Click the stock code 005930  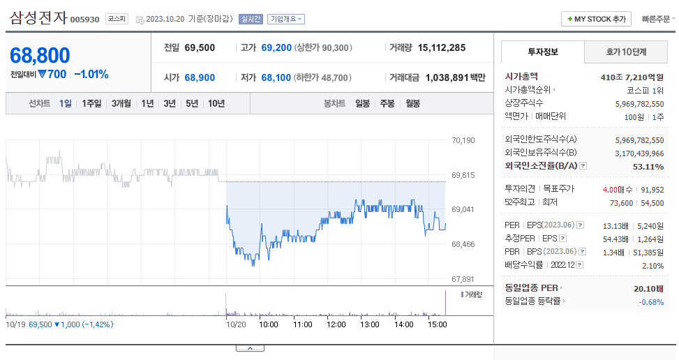[x=85, y=20]
